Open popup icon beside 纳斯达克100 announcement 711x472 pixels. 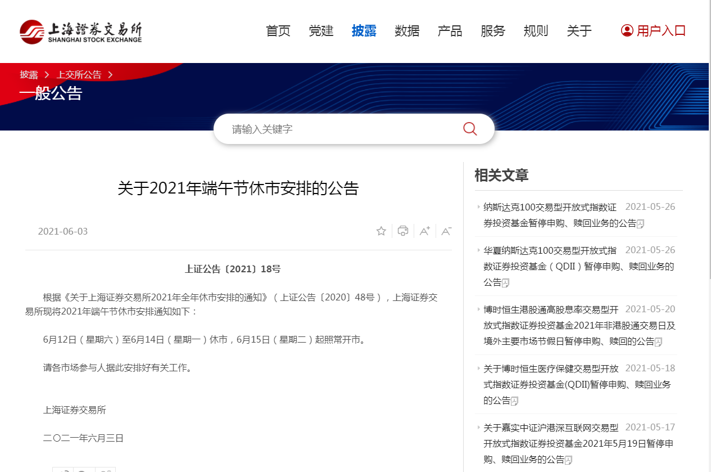[x=641, y=223]
